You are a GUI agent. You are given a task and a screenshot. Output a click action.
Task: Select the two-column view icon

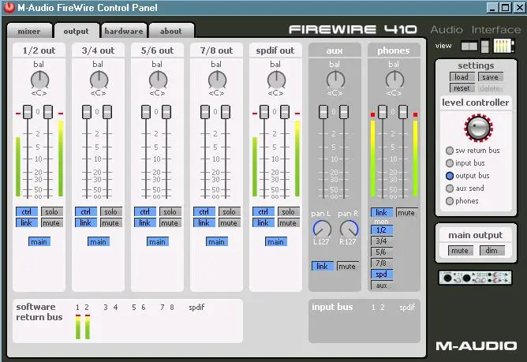coord(469,46)
